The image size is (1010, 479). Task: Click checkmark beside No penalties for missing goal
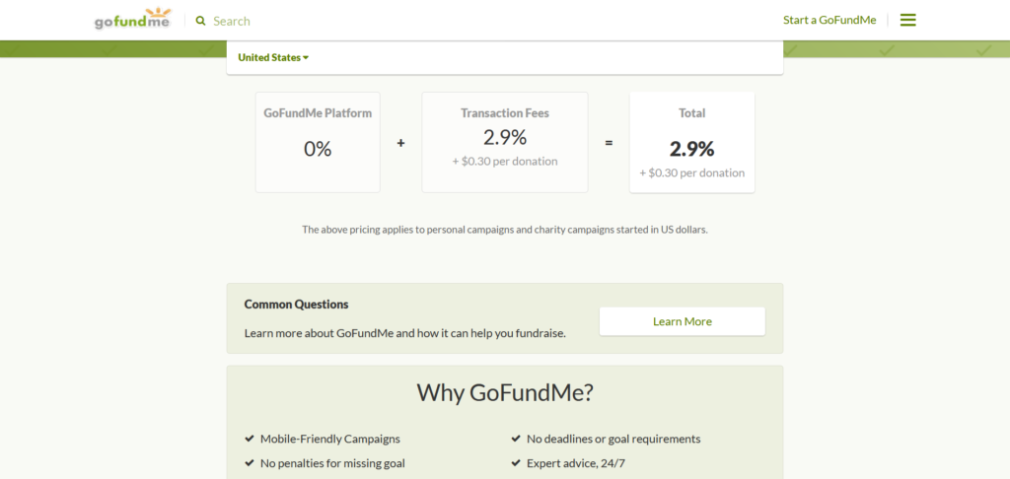click(x=249, y=463)
